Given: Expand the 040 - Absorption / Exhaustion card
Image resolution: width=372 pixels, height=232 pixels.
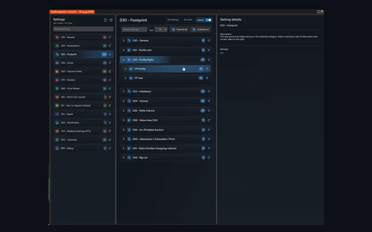Looking at the screenshot, I should 124,139.
